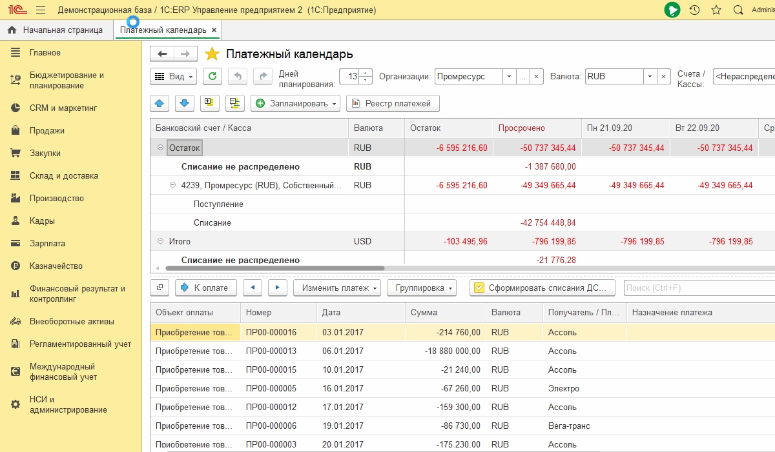This screenshot has height=452, width=775.
Task: Go back with the left arrow button
Action: [x=162, y=54]
